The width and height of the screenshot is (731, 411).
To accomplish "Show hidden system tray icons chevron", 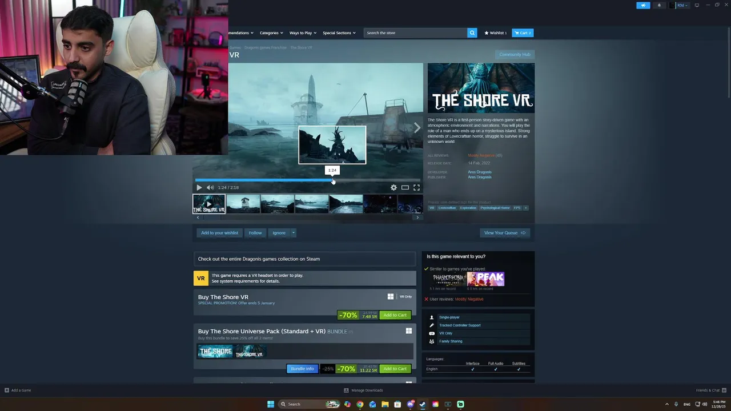I will pos(666,404).
